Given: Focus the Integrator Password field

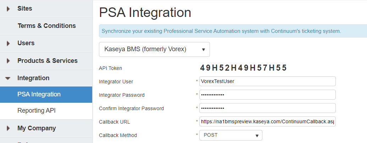Looking at the screenshot, I should (x=267, y=95).
